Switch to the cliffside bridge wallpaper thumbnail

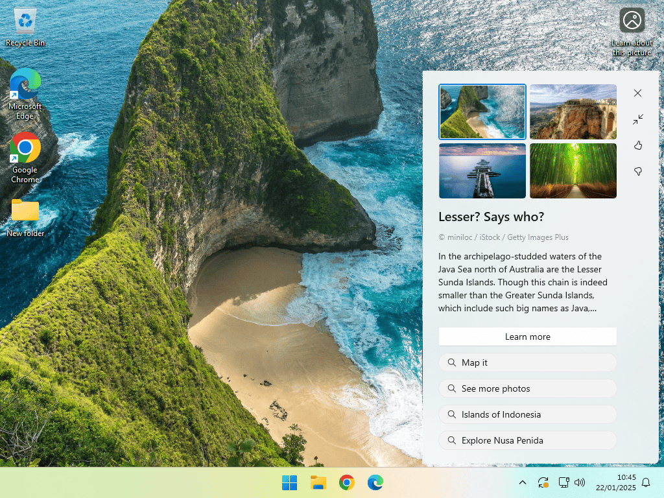573,112
